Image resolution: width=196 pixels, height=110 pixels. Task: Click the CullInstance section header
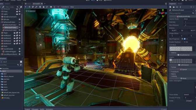183,65
